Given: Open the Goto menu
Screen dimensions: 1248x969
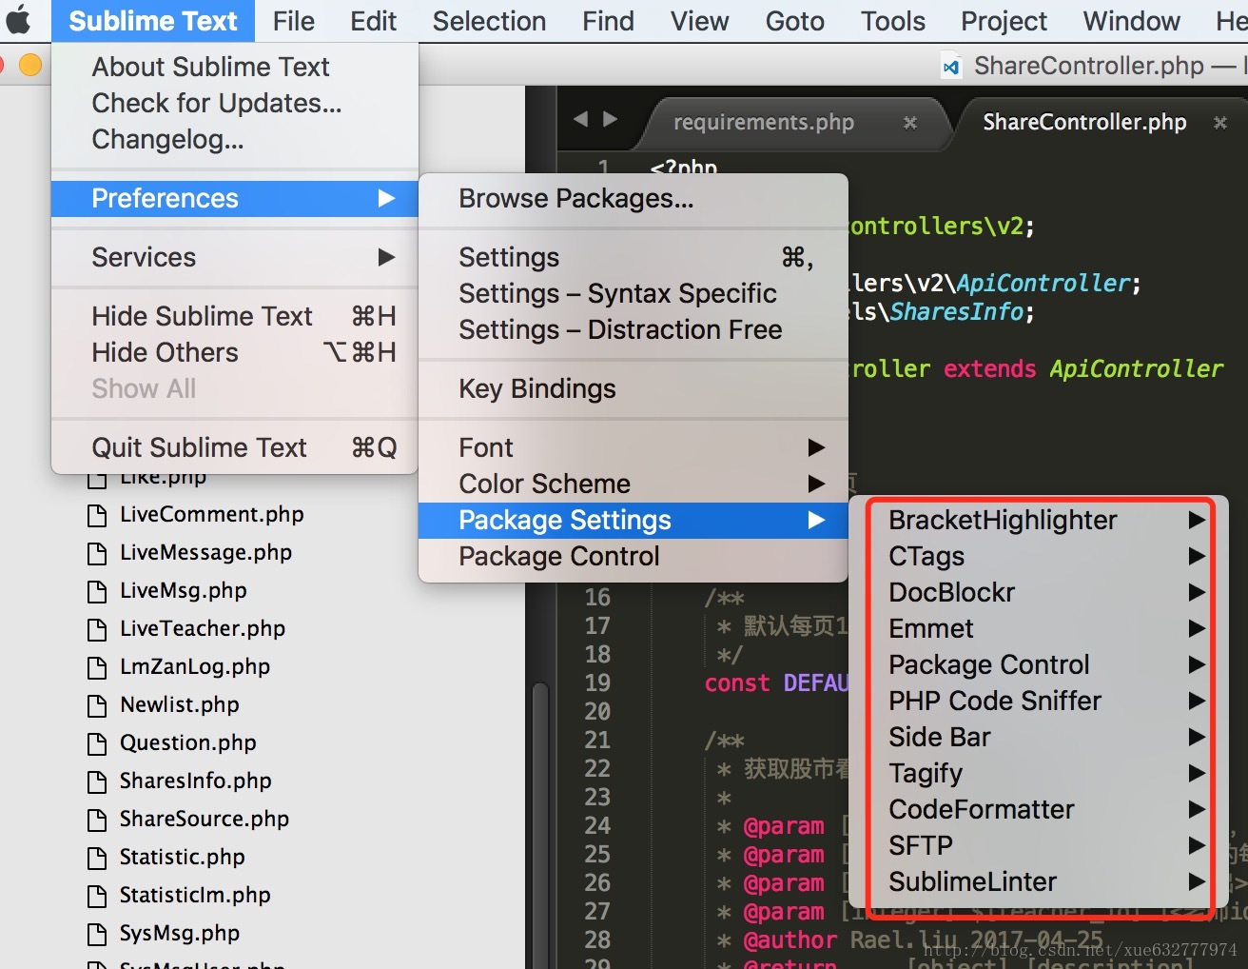Looking at the screenshot, I should tap(795, 21).
